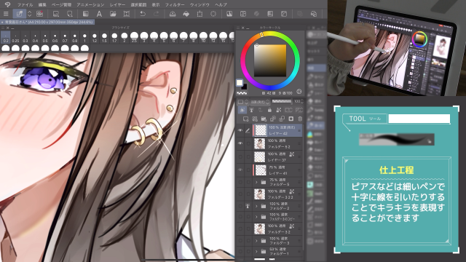The image size is (466, 262).
Task: Select the 0.5 brush size preset
Action: 45,38
